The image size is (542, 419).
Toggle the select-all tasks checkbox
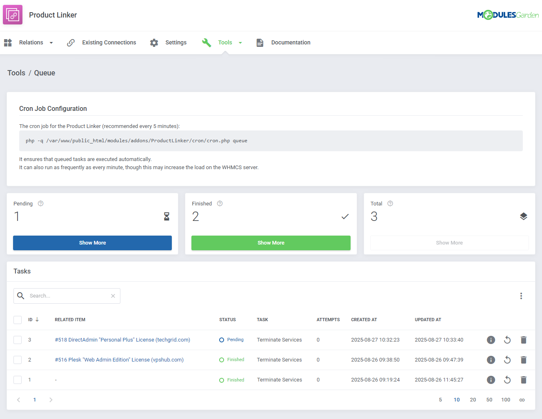pos(18,320)
